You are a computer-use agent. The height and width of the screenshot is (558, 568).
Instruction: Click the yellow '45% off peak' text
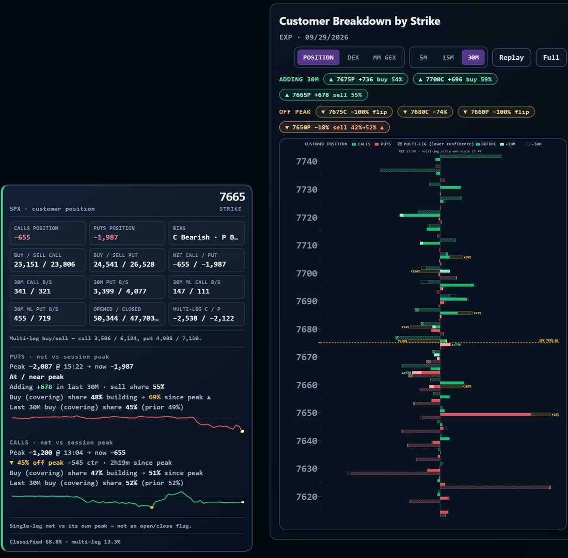click(37, 463)
